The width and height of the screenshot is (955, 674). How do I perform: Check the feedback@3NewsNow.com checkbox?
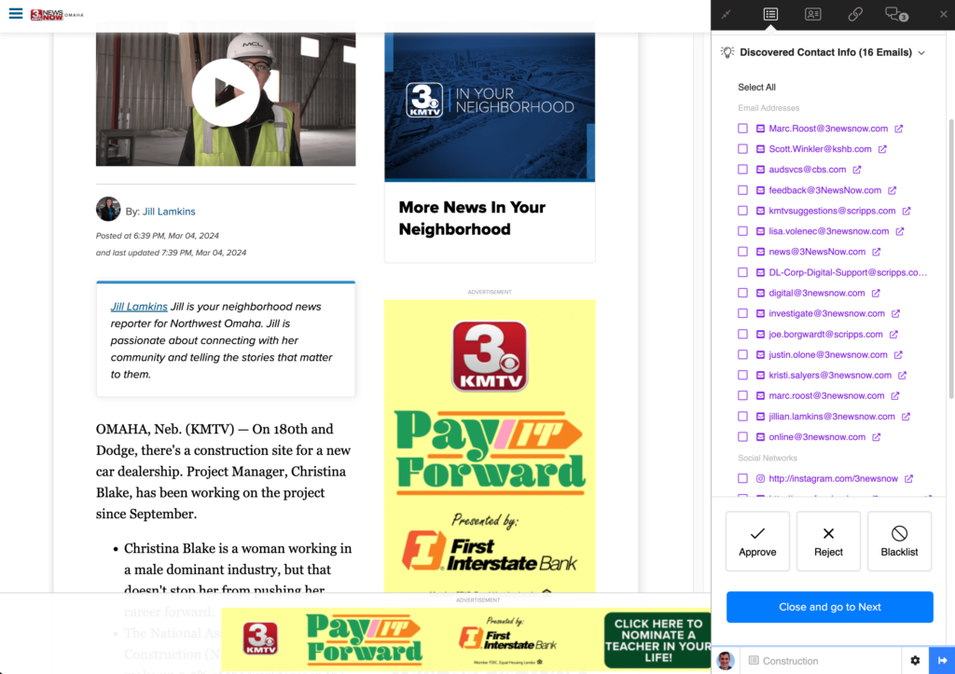(x=742, y=190)
